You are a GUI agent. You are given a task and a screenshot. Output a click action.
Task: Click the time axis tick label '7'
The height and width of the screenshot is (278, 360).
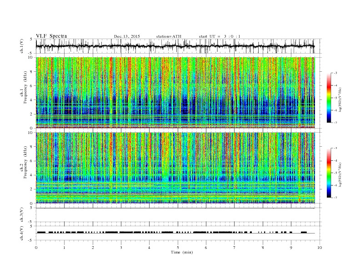[235, 248]
